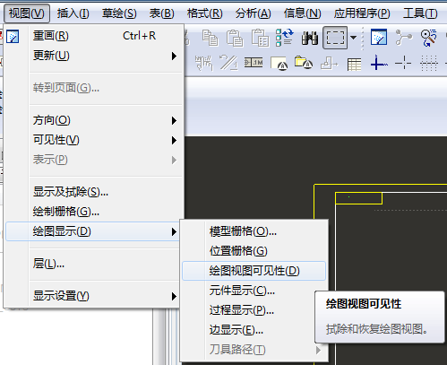Open the 应用程序(P) menu
The width and height of the screenshot is (447, 365).
(362, 13)
